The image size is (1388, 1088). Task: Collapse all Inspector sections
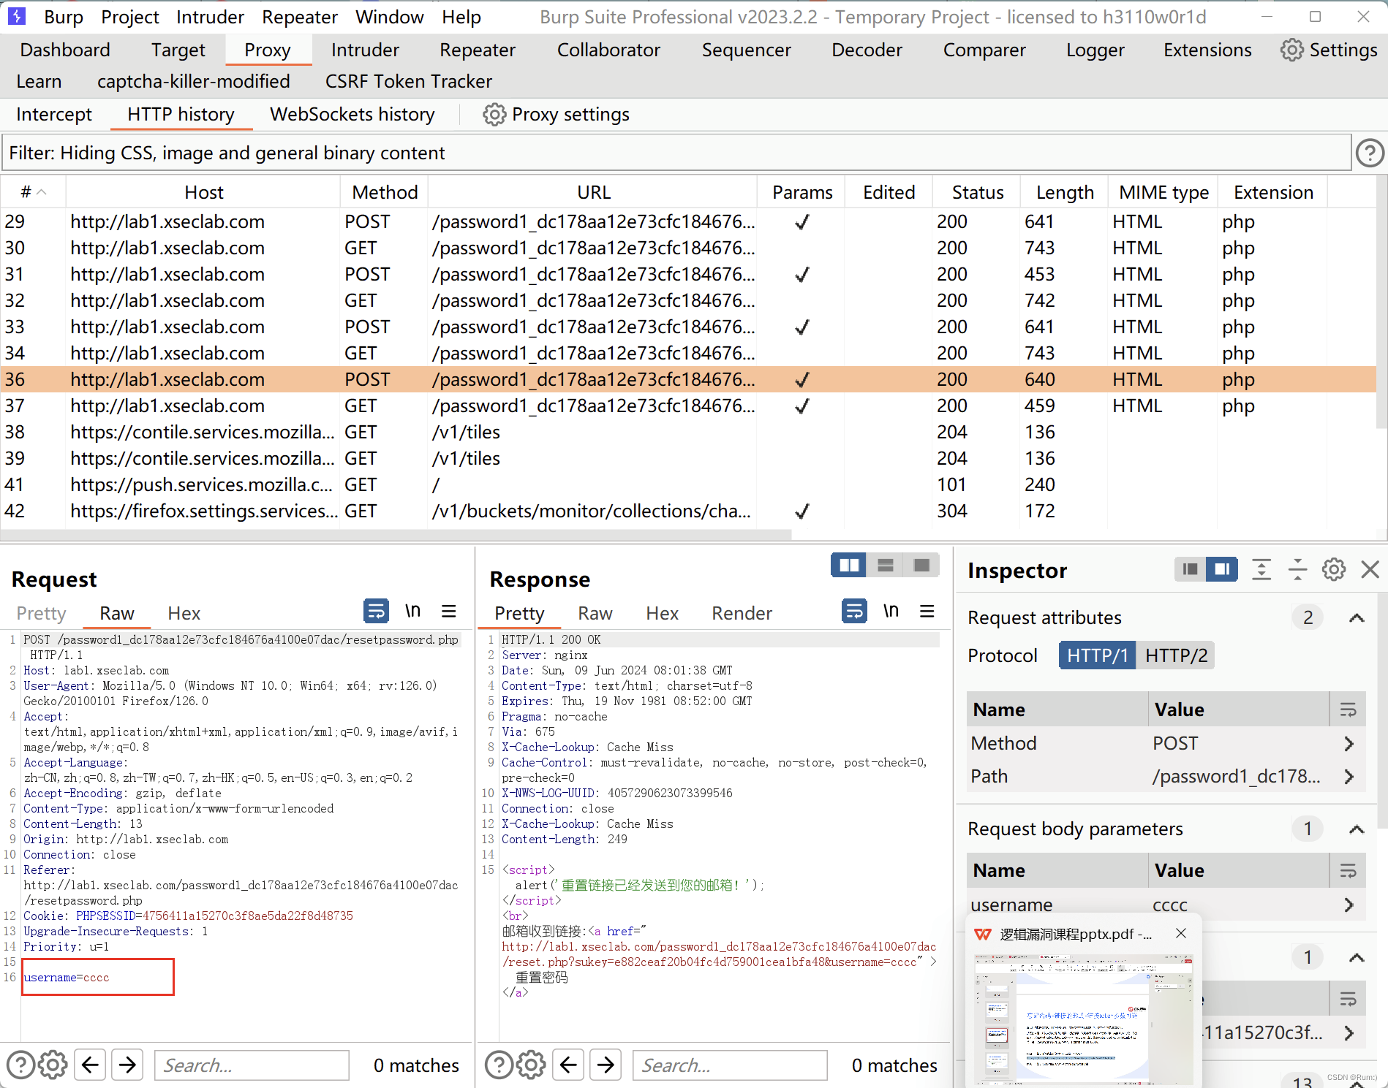click(x=1297, y=569)
